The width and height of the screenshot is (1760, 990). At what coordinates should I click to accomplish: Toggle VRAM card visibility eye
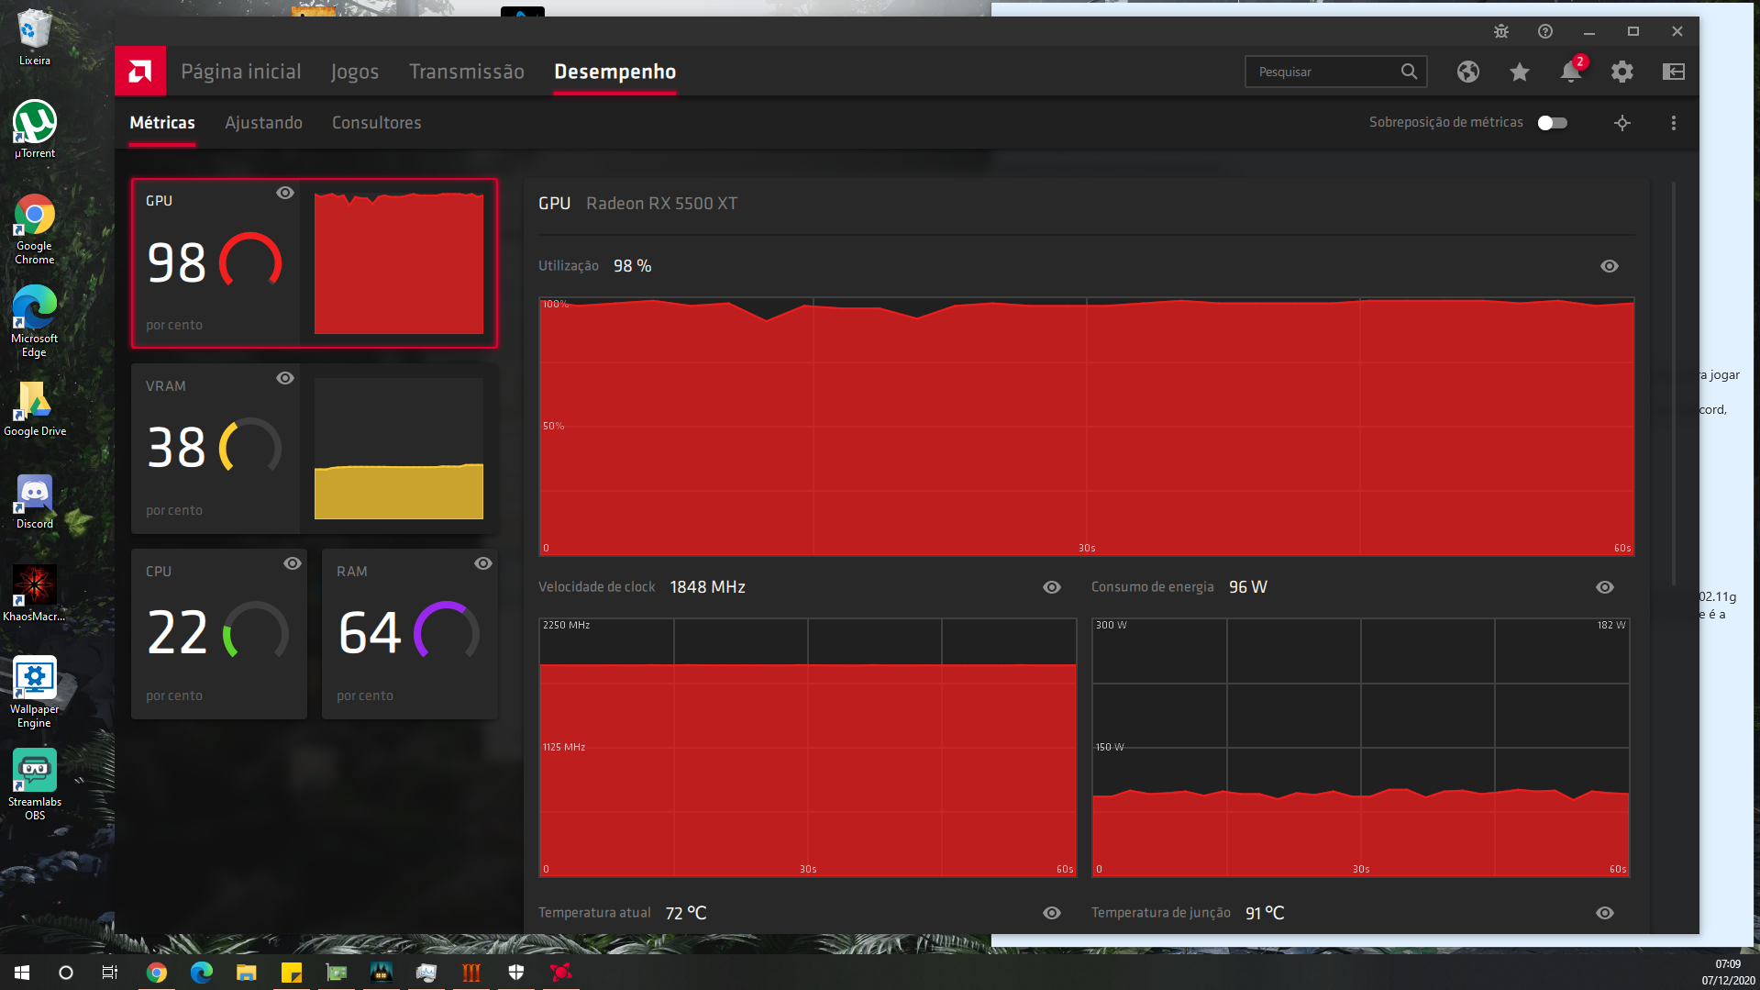coord(285,378)
